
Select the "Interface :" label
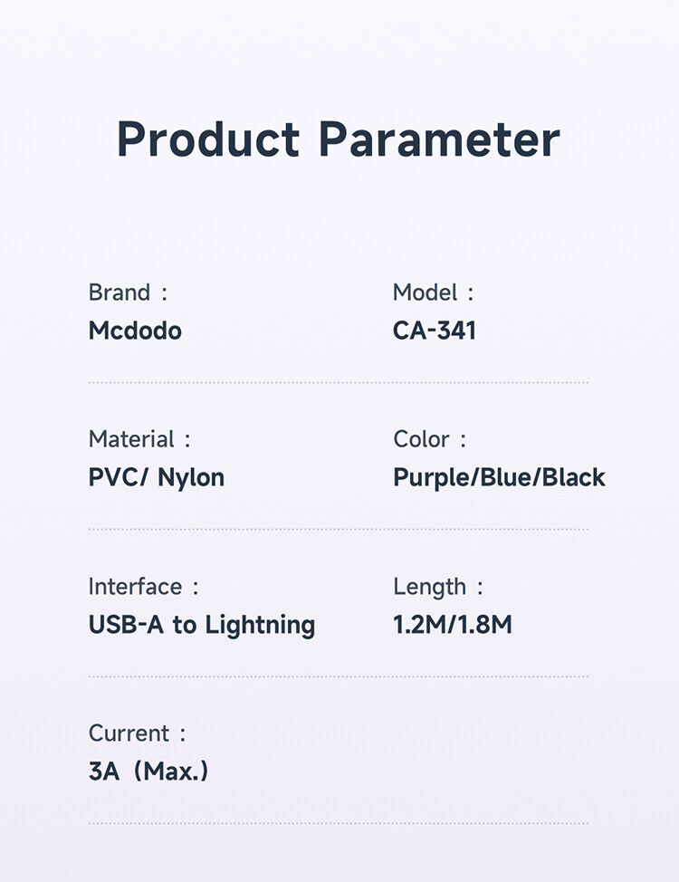tap(143, 587)
